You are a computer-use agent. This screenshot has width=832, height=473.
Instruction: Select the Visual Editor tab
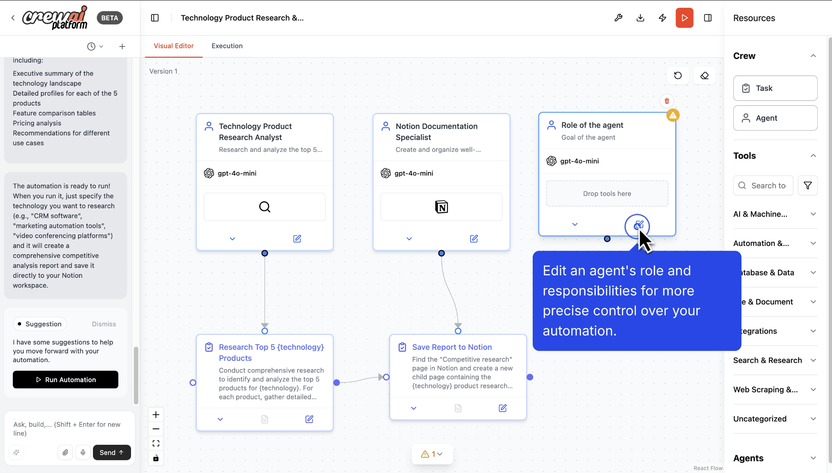174,46
